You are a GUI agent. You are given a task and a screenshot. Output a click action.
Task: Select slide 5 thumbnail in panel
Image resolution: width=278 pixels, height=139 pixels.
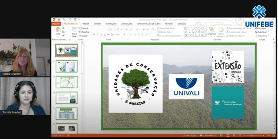67,113
